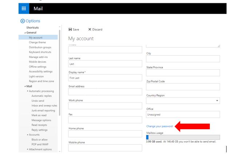Open Junk email reporting option
Image resolution: width=240 pixels, height=156 pixels.
point(43,110)
